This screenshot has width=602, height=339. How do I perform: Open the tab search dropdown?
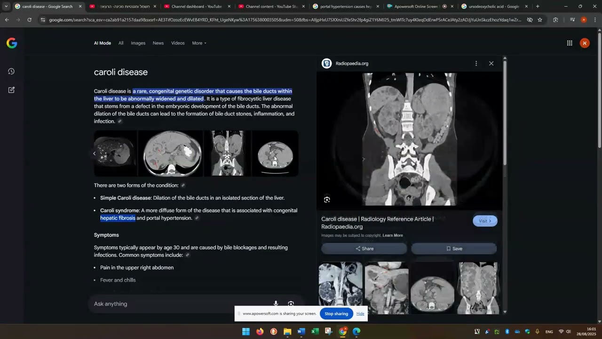(6, 7)
